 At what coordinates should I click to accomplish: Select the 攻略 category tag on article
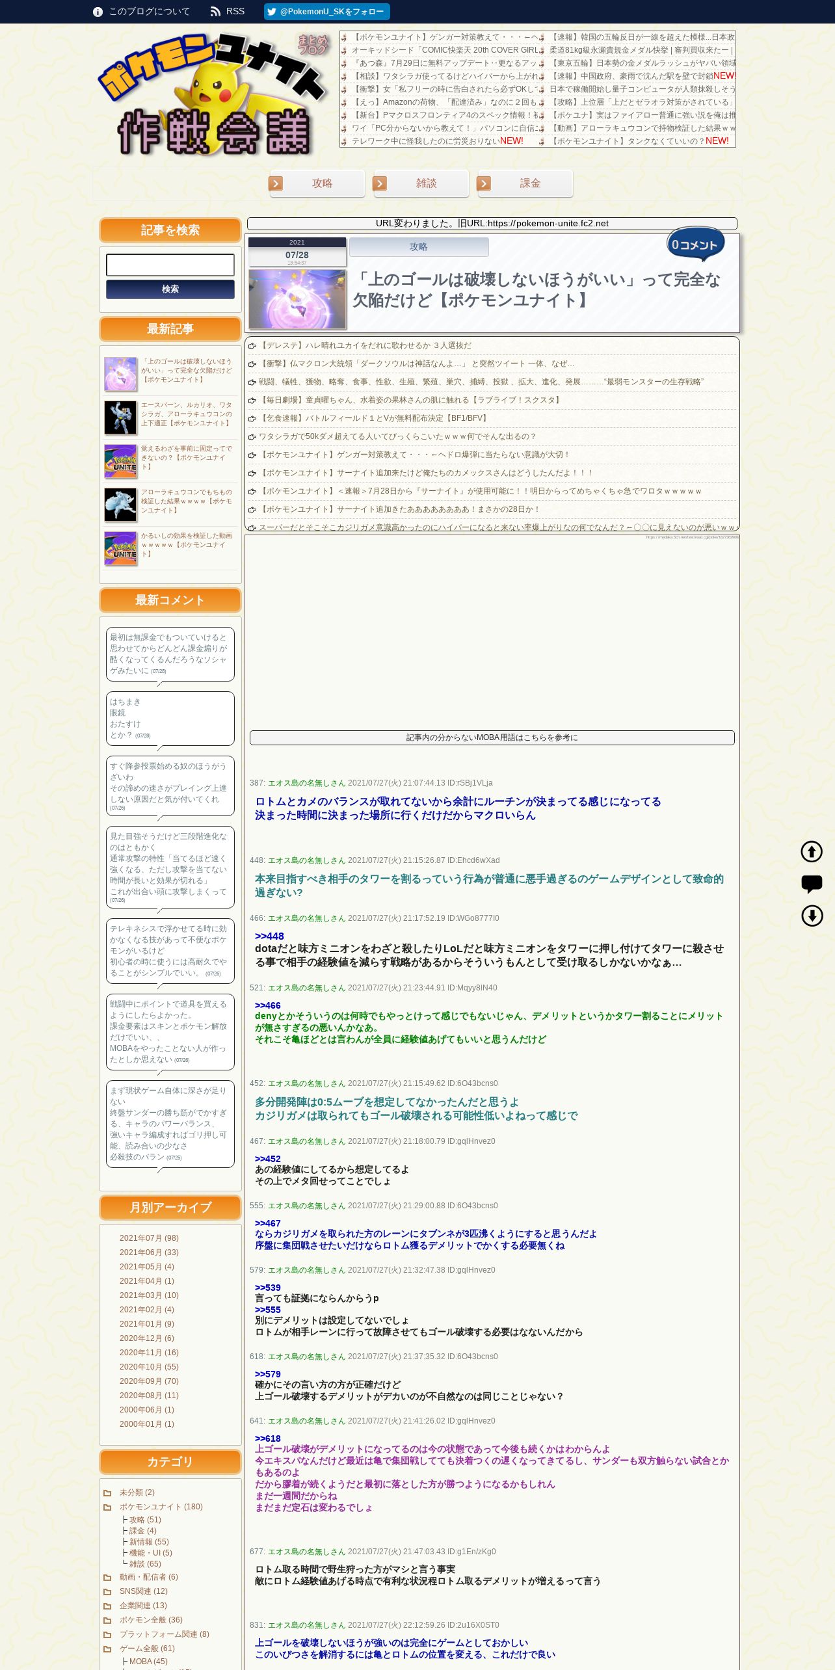419,247
